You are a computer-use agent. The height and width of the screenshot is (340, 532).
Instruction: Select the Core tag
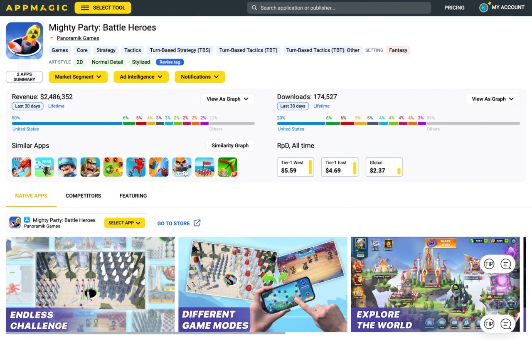(x=82, y=50)
